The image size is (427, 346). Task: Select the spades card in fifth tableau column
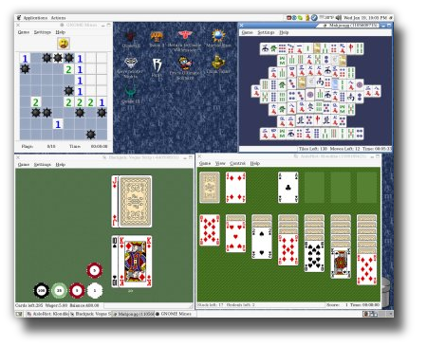[314, 257]
